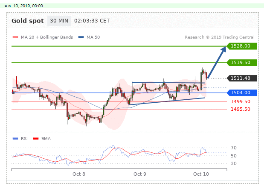Viewport: 264px width, 188px height.
Task: Click the Oct 10 date axis label
Action: tap(201, 174)
